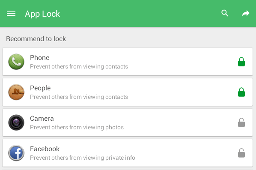
Task: Tap the share arrow icon
Action: pyautogui.click(x=246, y=13)
